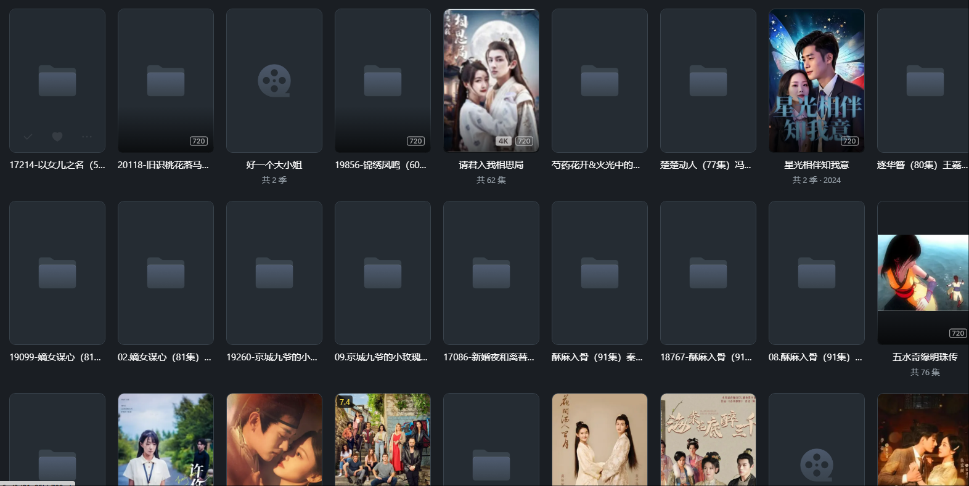
Task: Open the 19099-嫡女谋心 folder icon
Action: coord(57,273)
